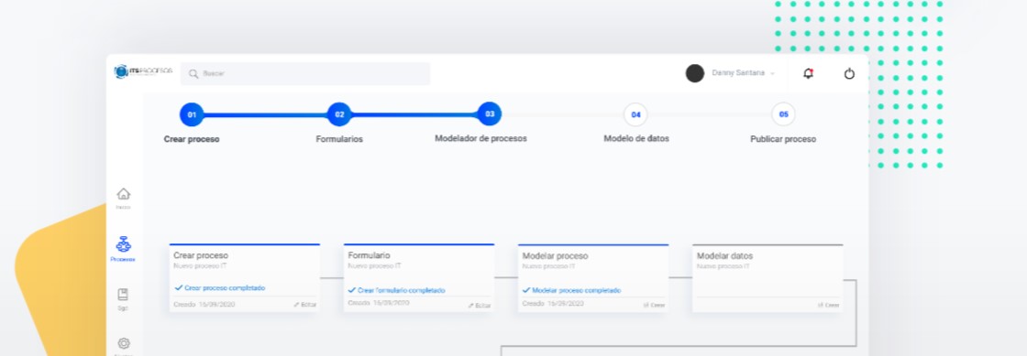Click the Publicar proceso step label
This screenshot has width=1027, height=356.
tap(783, 139)
